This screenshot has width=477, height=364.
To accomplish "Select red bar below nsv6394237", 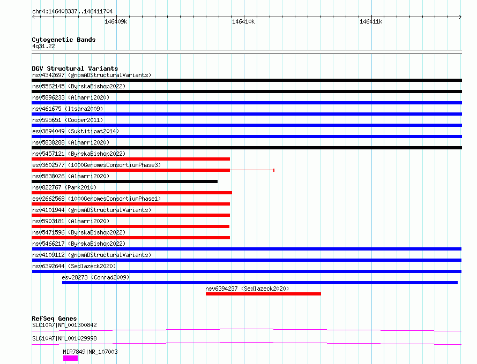I will [x=263, y=294].
